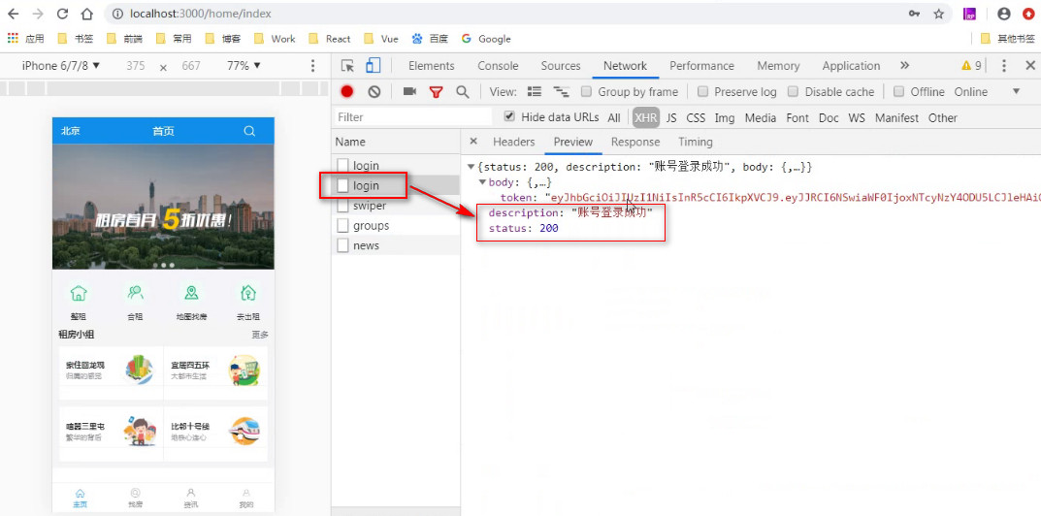Open DevTools customize three-dot menu
The width and height of the screenshot is (1041, 516).
click(1004, 65)
